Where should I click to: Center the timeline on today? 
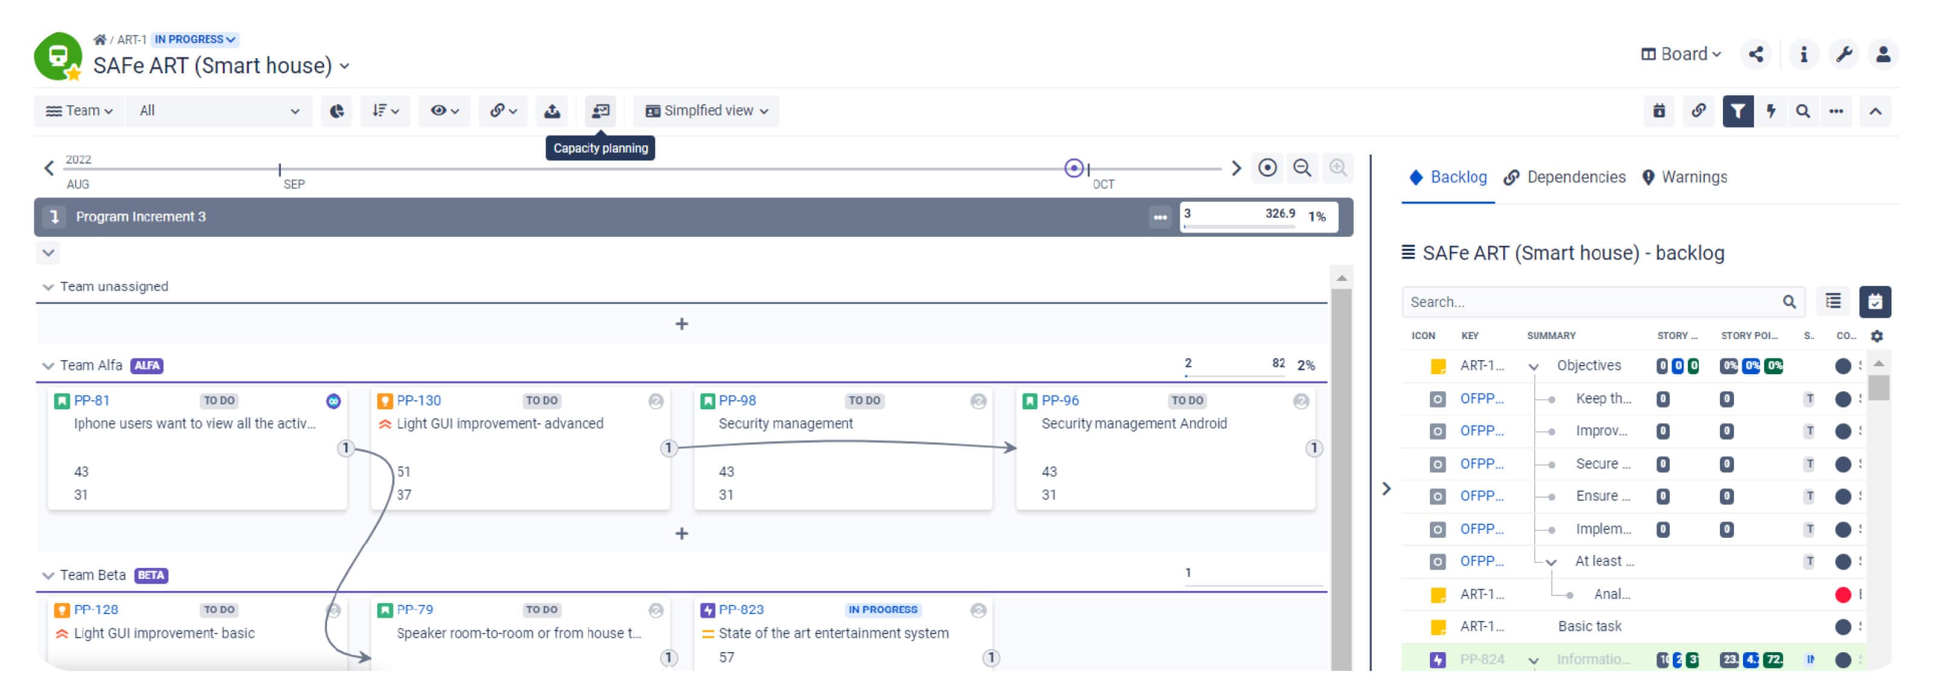tap(1268, 168)
